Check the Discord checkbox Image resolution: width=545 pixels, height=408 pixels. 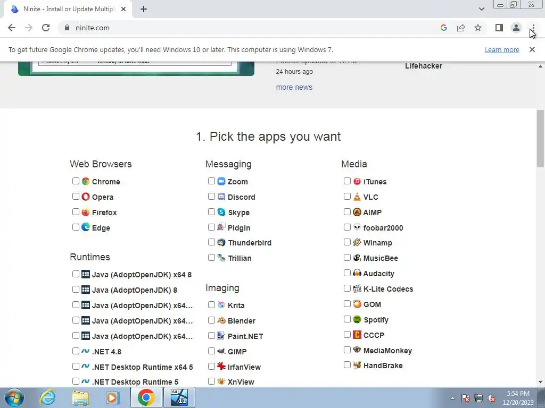[x=211, y=197]
